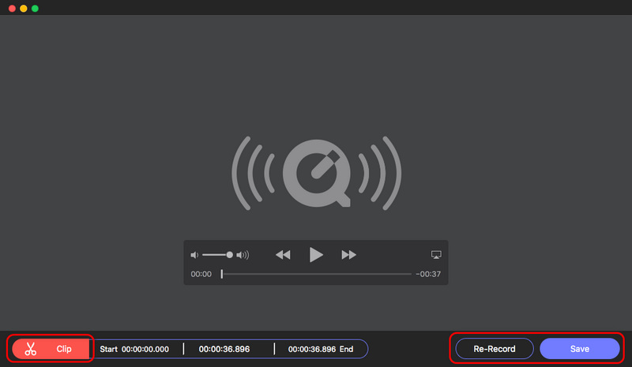Click the middle duration value 00:00:36.896
Screen dimensions: 632x367
[x=224, y=350]
